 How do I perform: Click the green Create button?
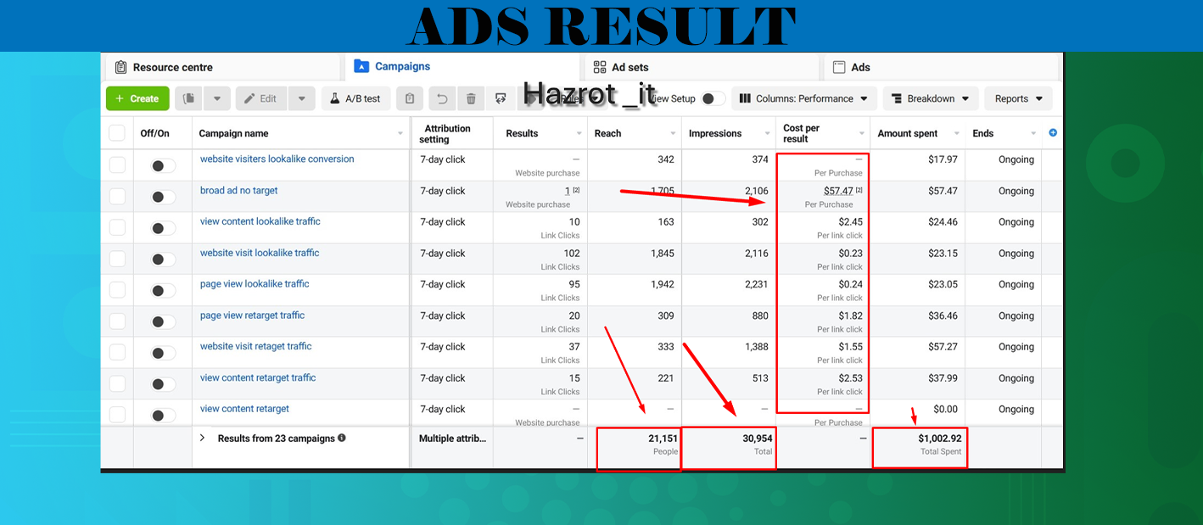[137, 98]
